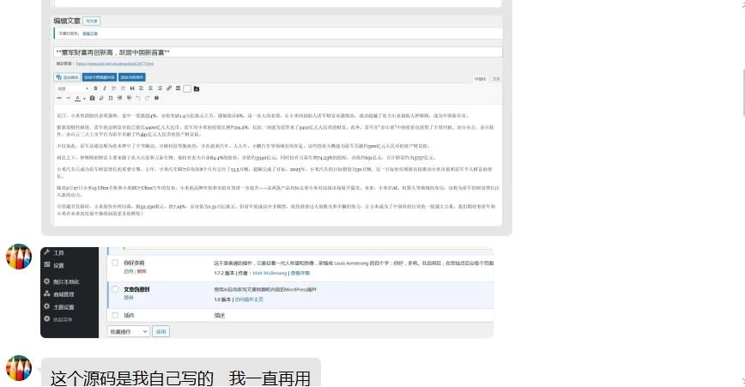Viewport: 745px width, 387px height.
Task: Click the Add Media button
Action: (x=67, y=77)
